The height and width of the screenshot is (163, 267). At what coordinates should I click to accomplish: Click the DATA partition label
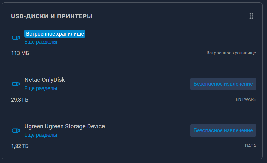click(x=251, y=146)
